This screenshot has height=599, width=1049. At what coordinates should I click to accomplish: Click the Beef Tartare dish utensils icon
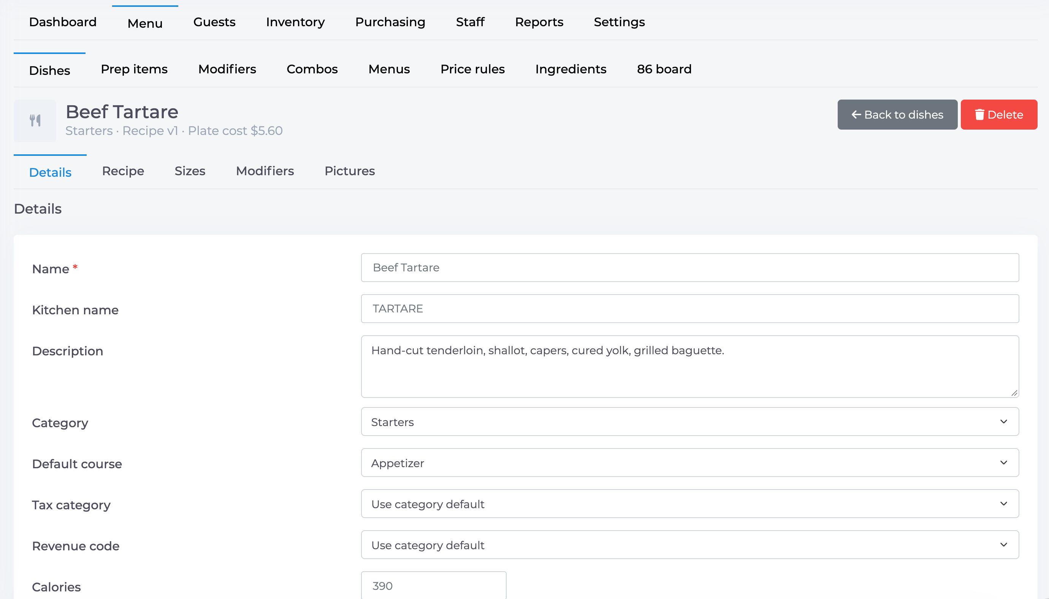(35, 120)
